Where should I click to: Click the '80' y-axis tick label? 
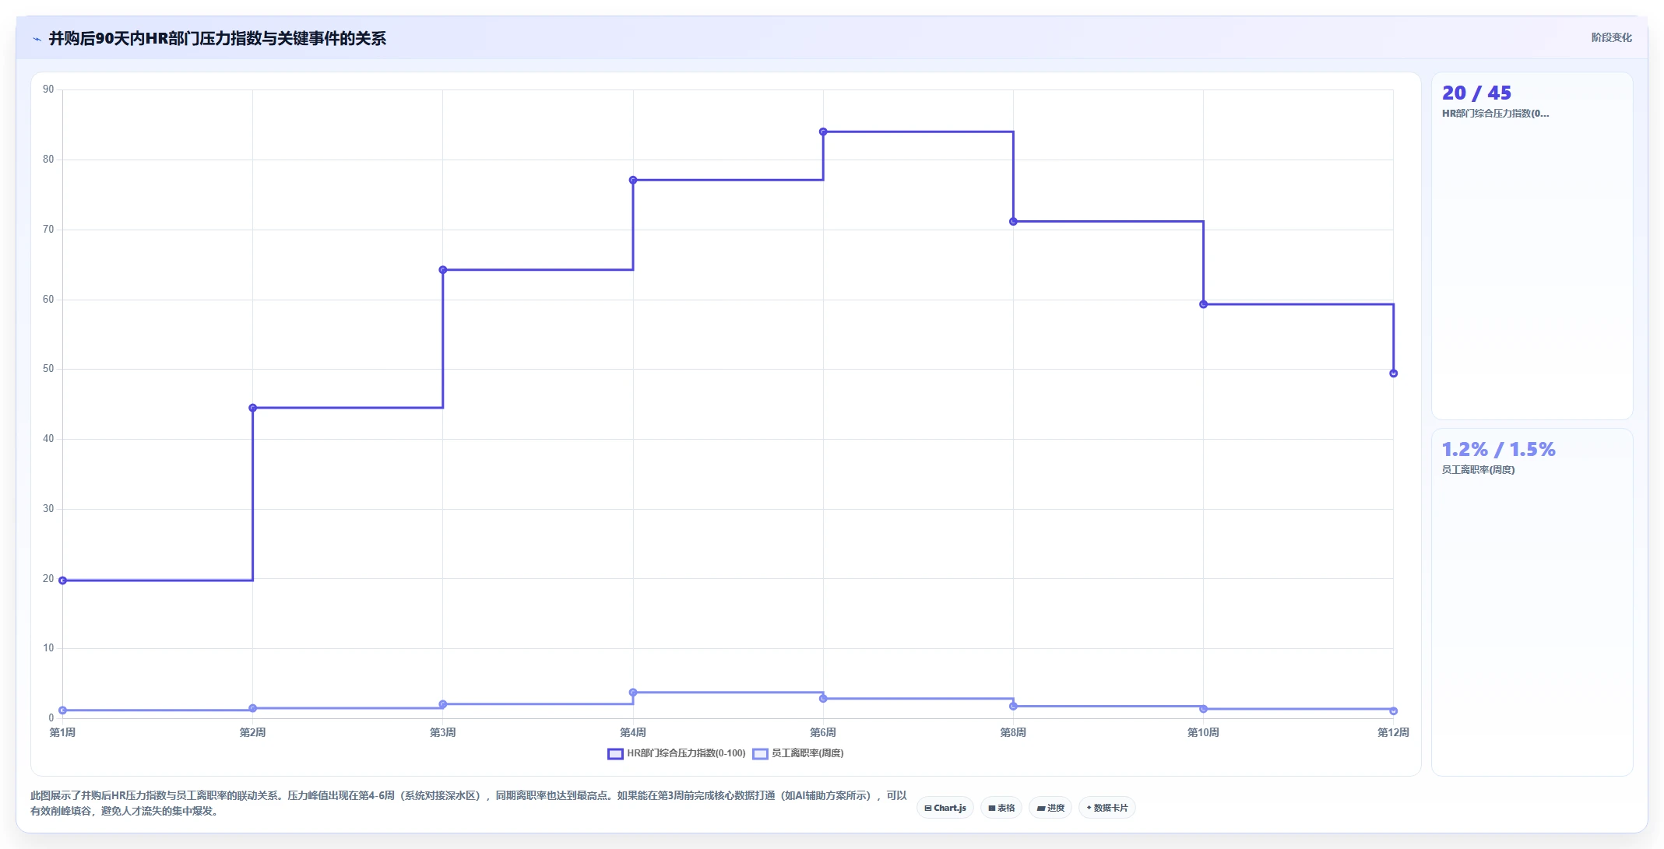coord(48,160)
